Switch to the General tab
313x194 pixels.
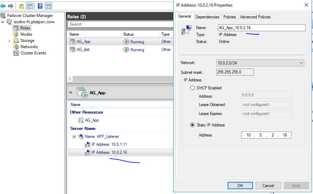[x=185, y=16]
